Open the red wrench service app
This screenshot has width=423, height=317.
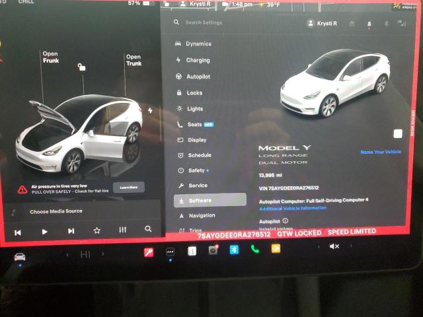tap(149, 252)
